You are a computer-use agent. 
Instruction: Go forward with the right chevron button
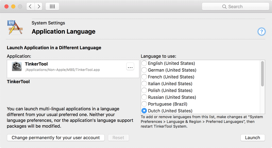pos(38,6)
